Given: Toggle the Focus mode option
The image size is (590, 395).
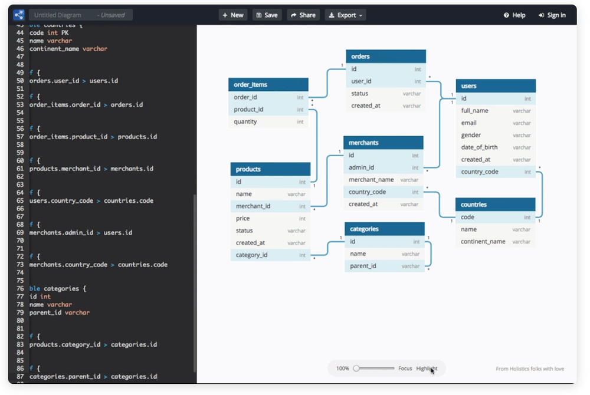Looking at the screenshot, I should [x=405, y=368].
